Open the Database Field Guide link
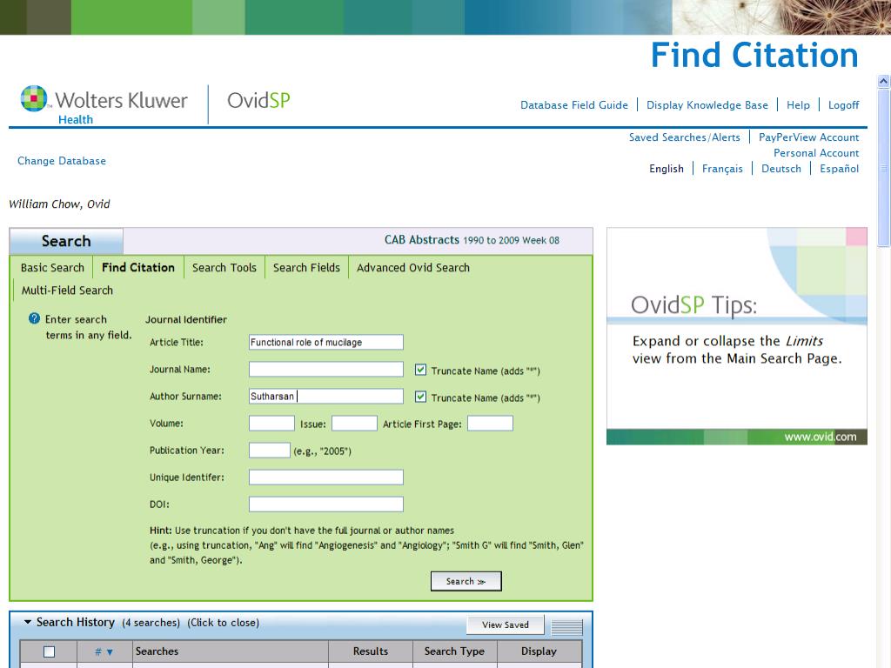Screen dimensions: 891x668 pyautogui.click(x=574, y=105)
